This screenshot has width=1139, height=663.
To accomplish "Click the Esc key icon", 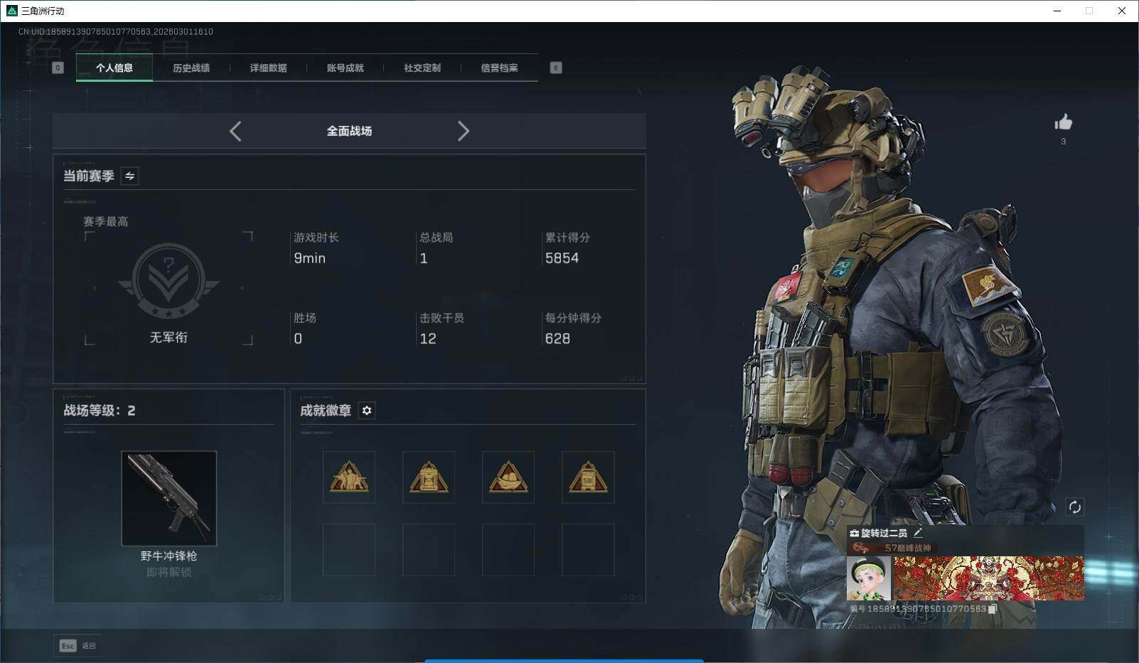I will [68, 646].
